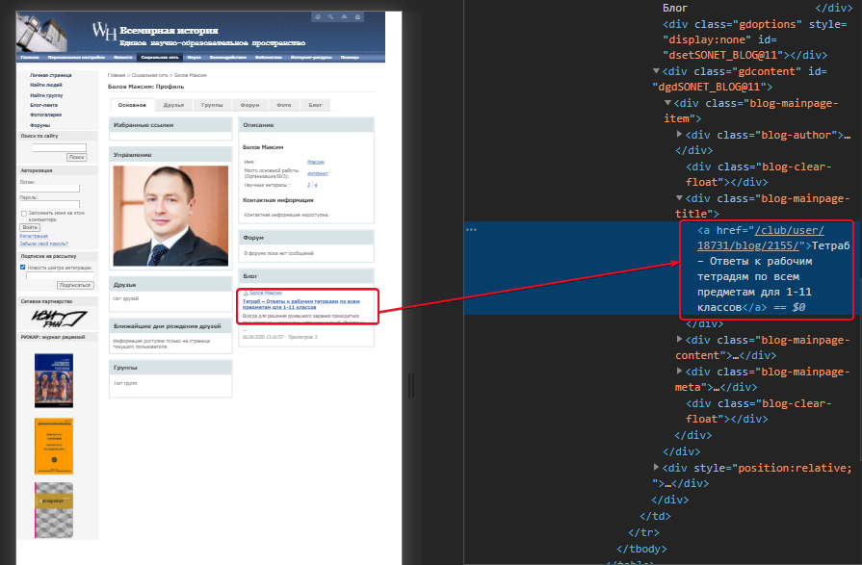Expand the blog-mainpage-meta div node
862x565 pixels.
[679, 371]
